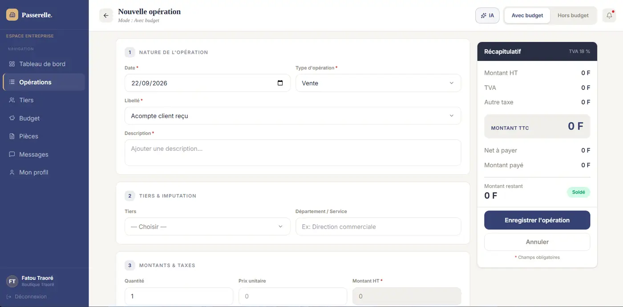Navigate to Budget section
623x307 pixels.
pos(44,118)
